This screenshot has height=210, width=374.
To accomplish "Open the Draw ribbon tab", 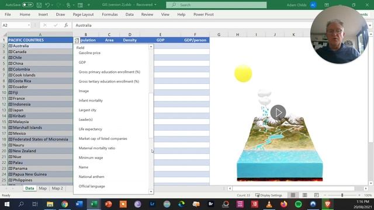I will point(60,15).
